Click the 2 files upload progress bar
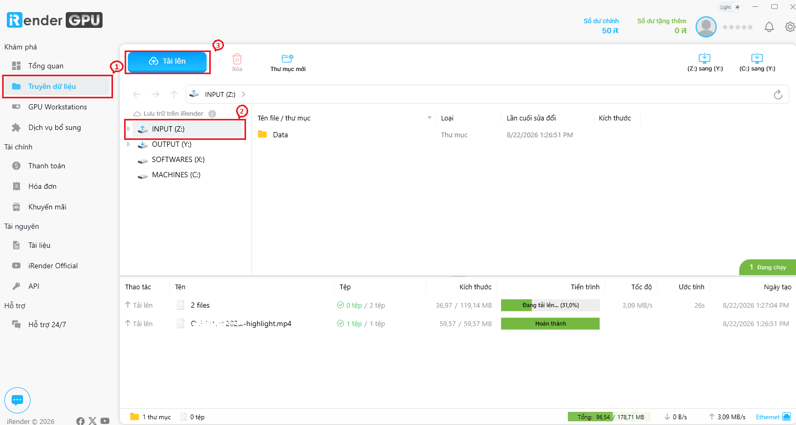 point(550,305)
